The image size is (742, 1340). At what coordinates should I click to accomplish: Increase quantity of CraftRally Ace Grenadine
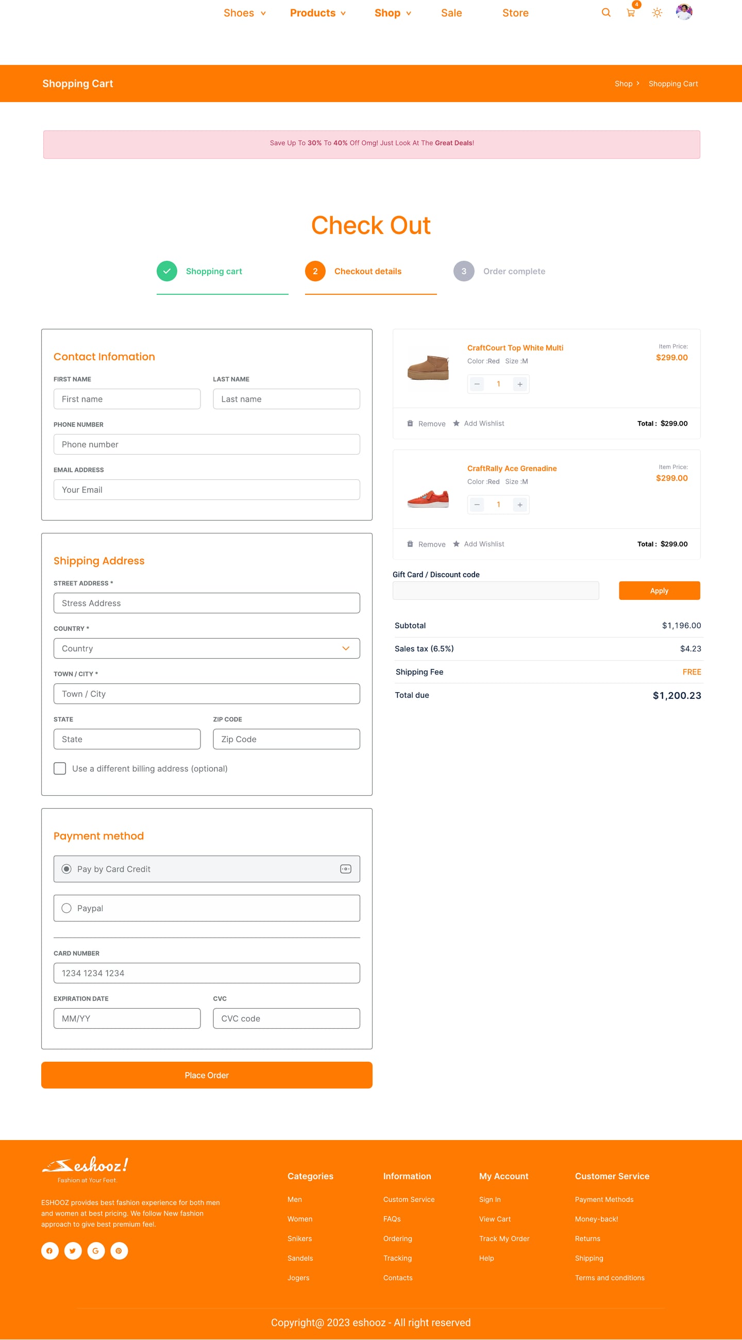[x=520, y=505]
